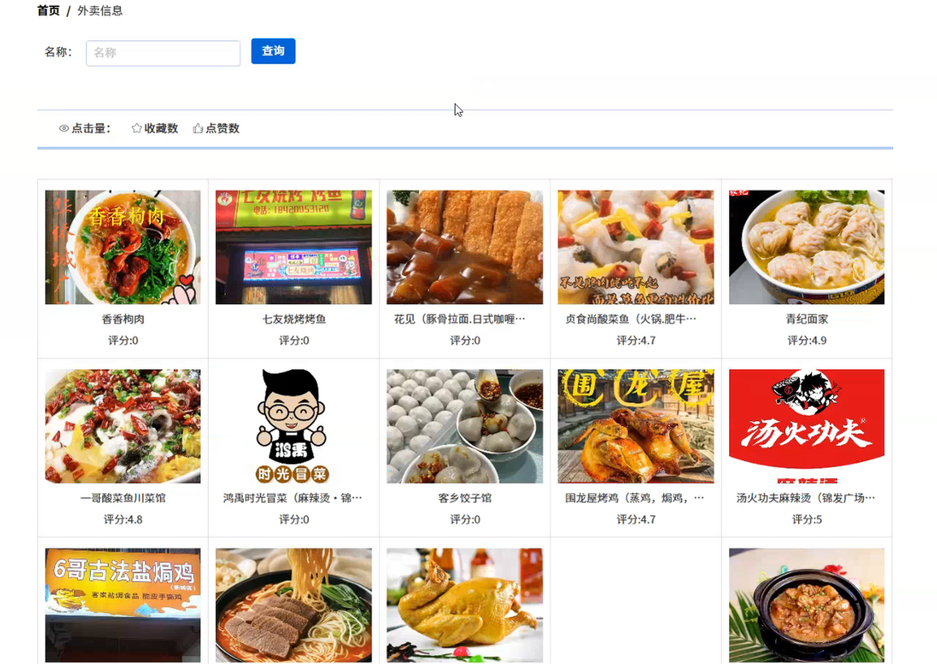This screenshot has width=937, height=664.
Task: Open the 6哥古法盐焗鸡 signboard image
Action: (123, 605)
